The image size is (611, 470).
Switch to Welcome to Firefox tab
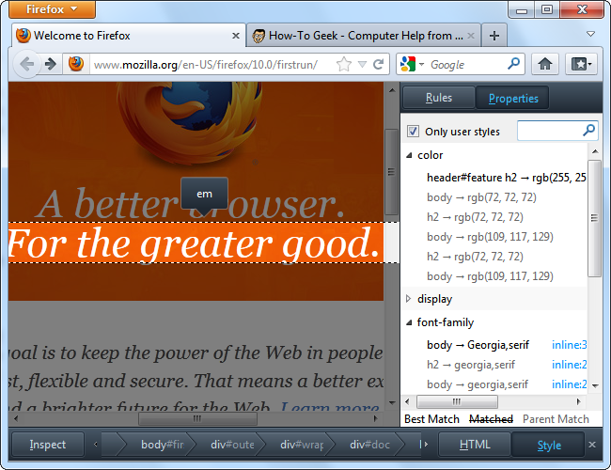(x=129, y=36)
